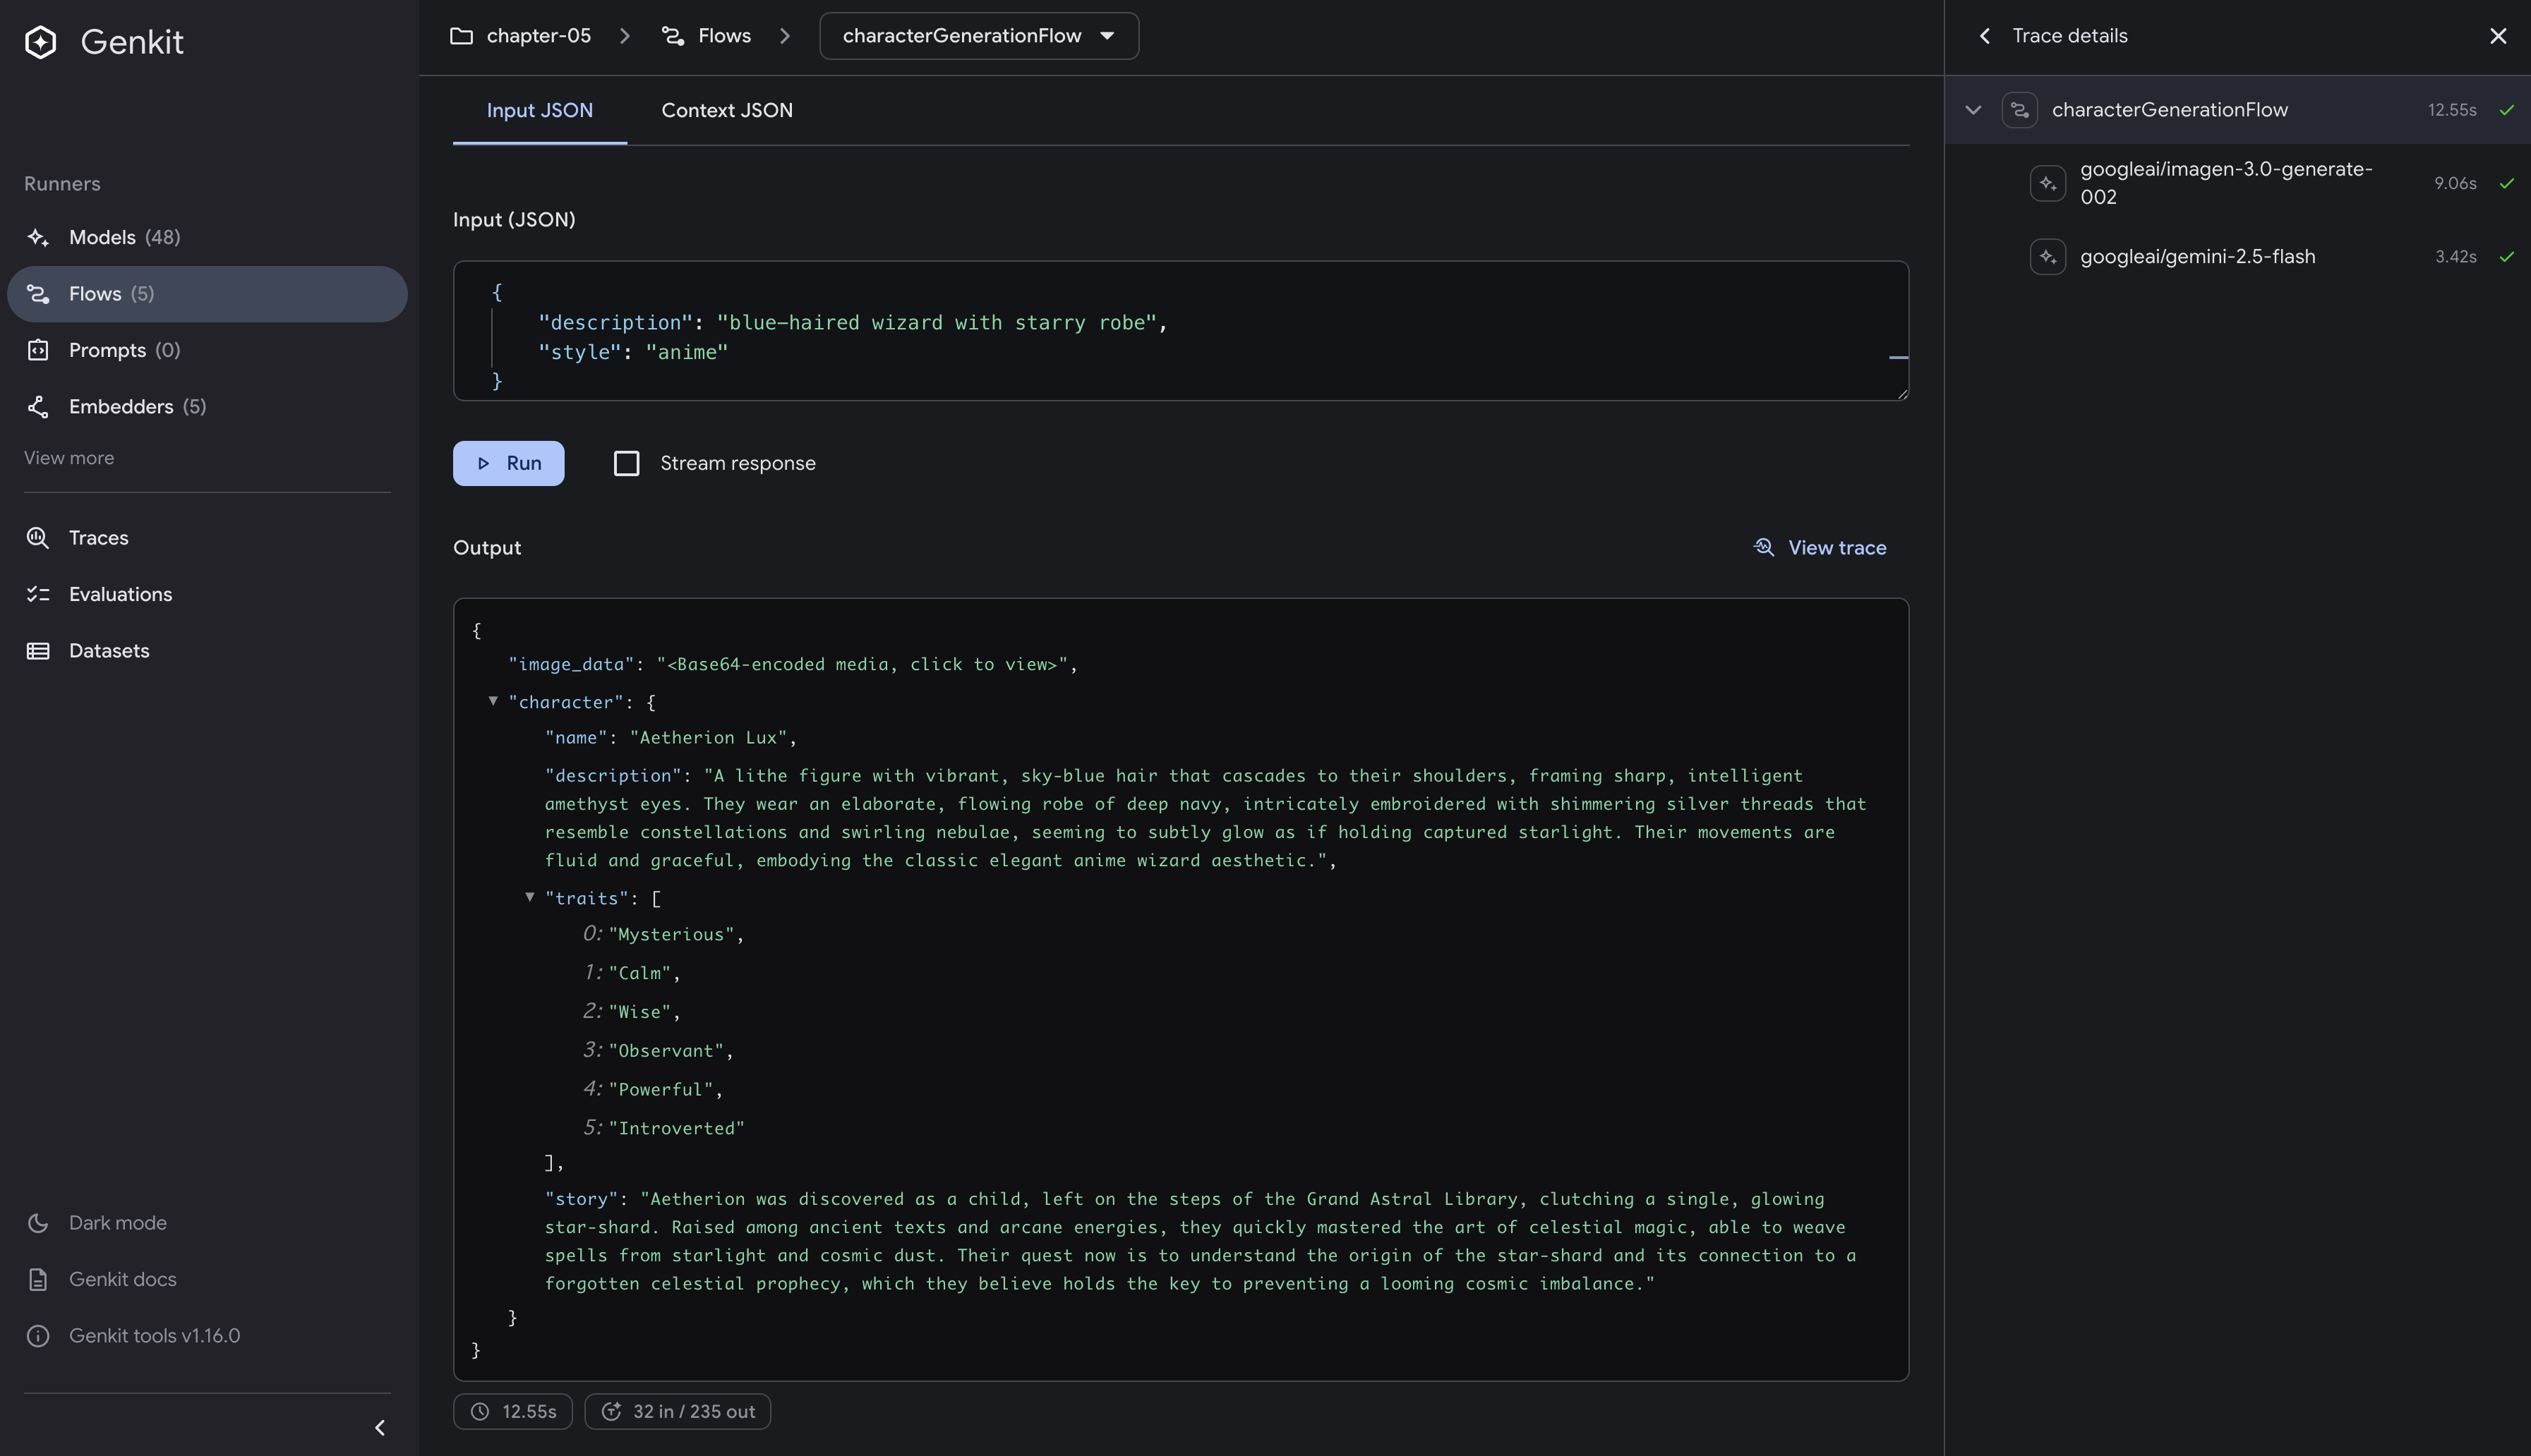
Task: Switch to Context JSON tab
Action: click(x=727, y=111)
